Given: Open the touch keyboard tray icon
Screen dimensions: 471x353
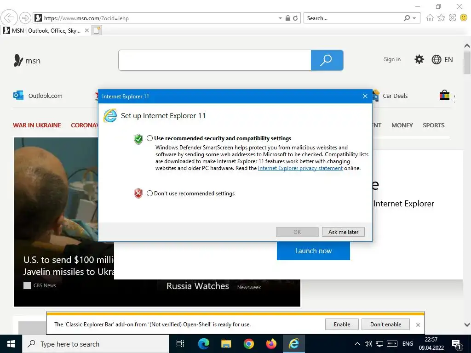Looking at the screenshot, I should point(392,344).
